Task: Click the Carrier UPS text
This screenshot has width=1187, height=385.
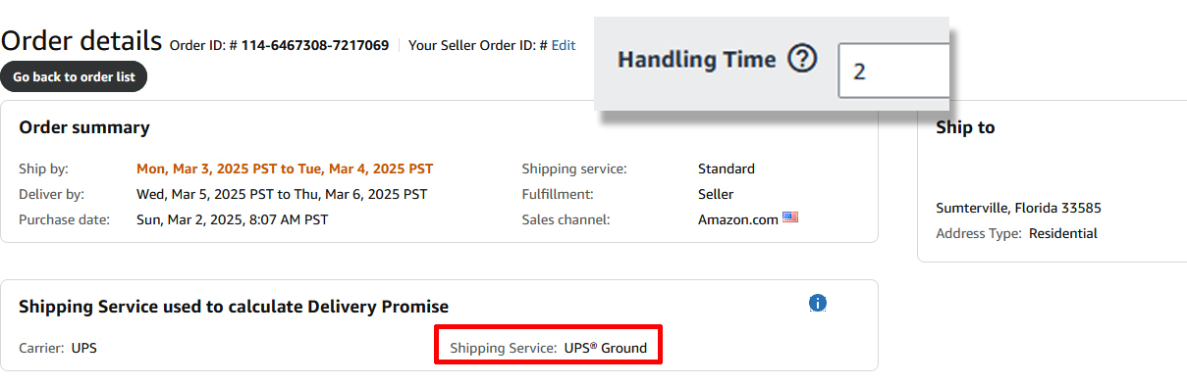Action: pos(58,348)
